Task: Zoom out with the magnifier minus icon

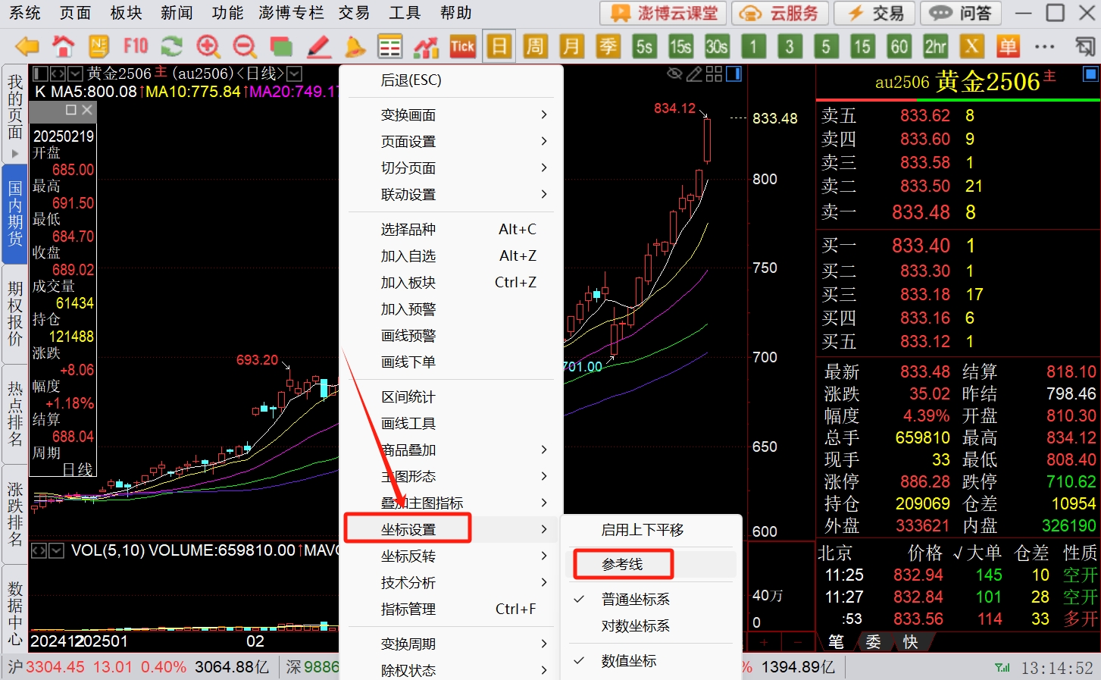Action: click(x=245, y=47)
